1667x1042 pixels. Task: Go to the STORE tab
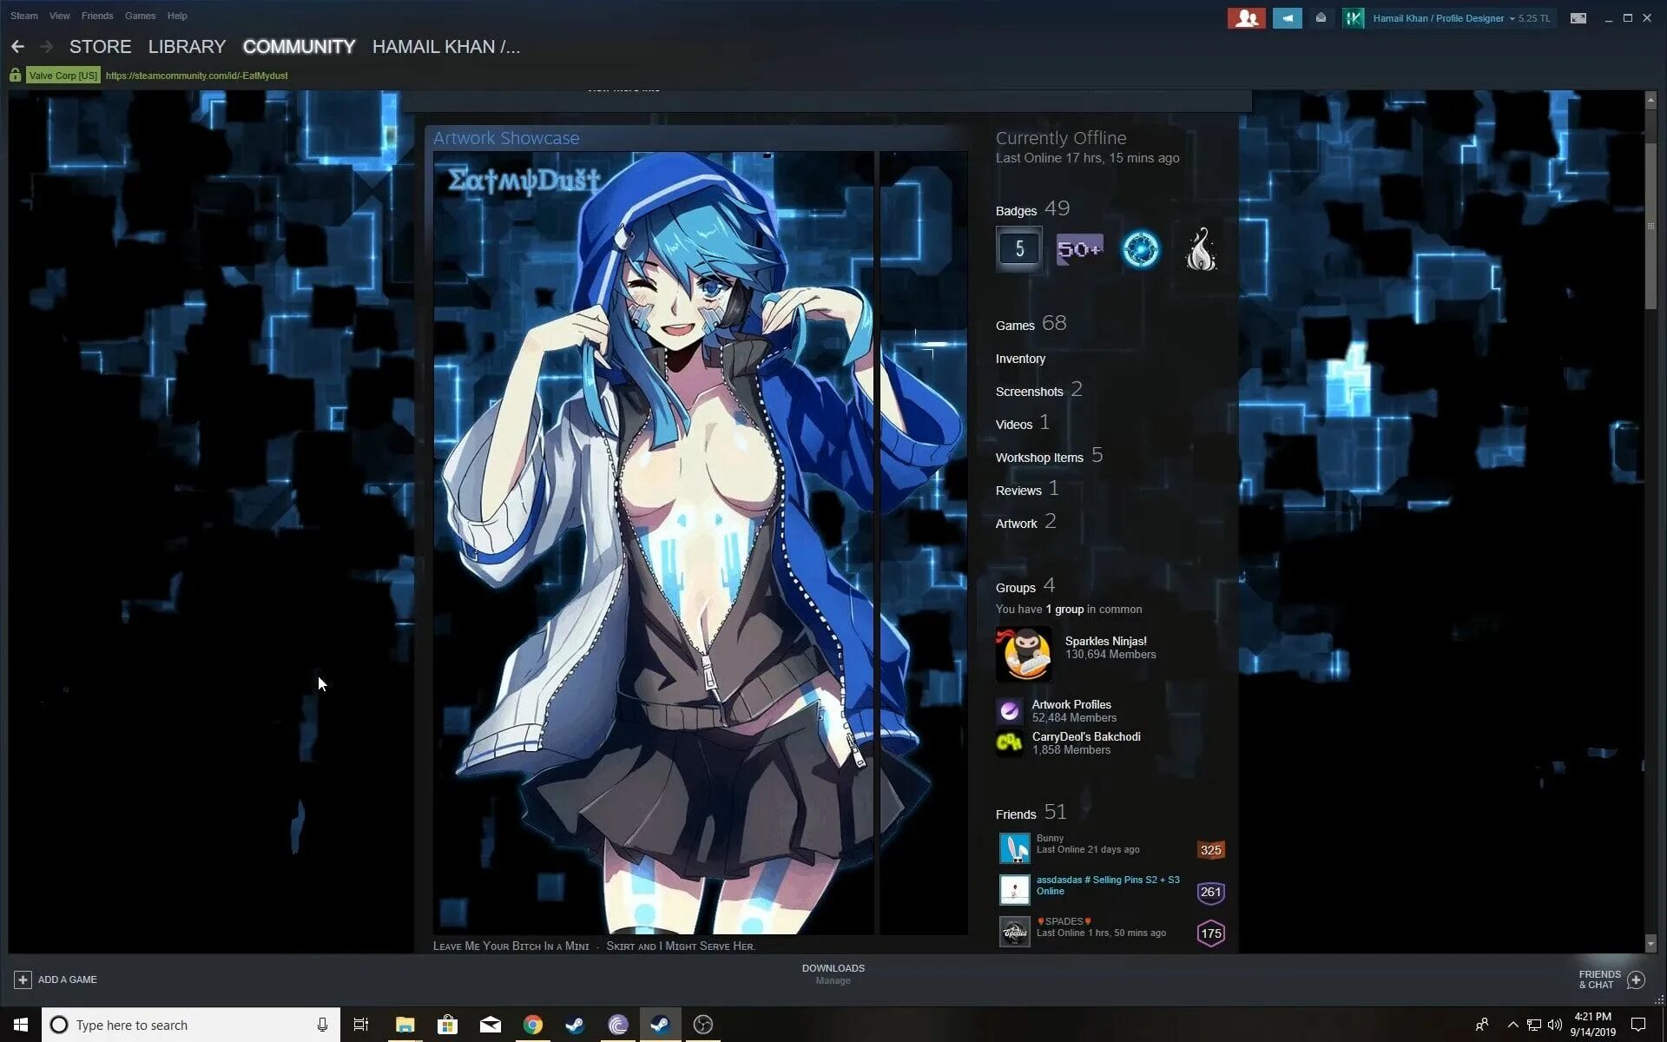coord(101,47)
